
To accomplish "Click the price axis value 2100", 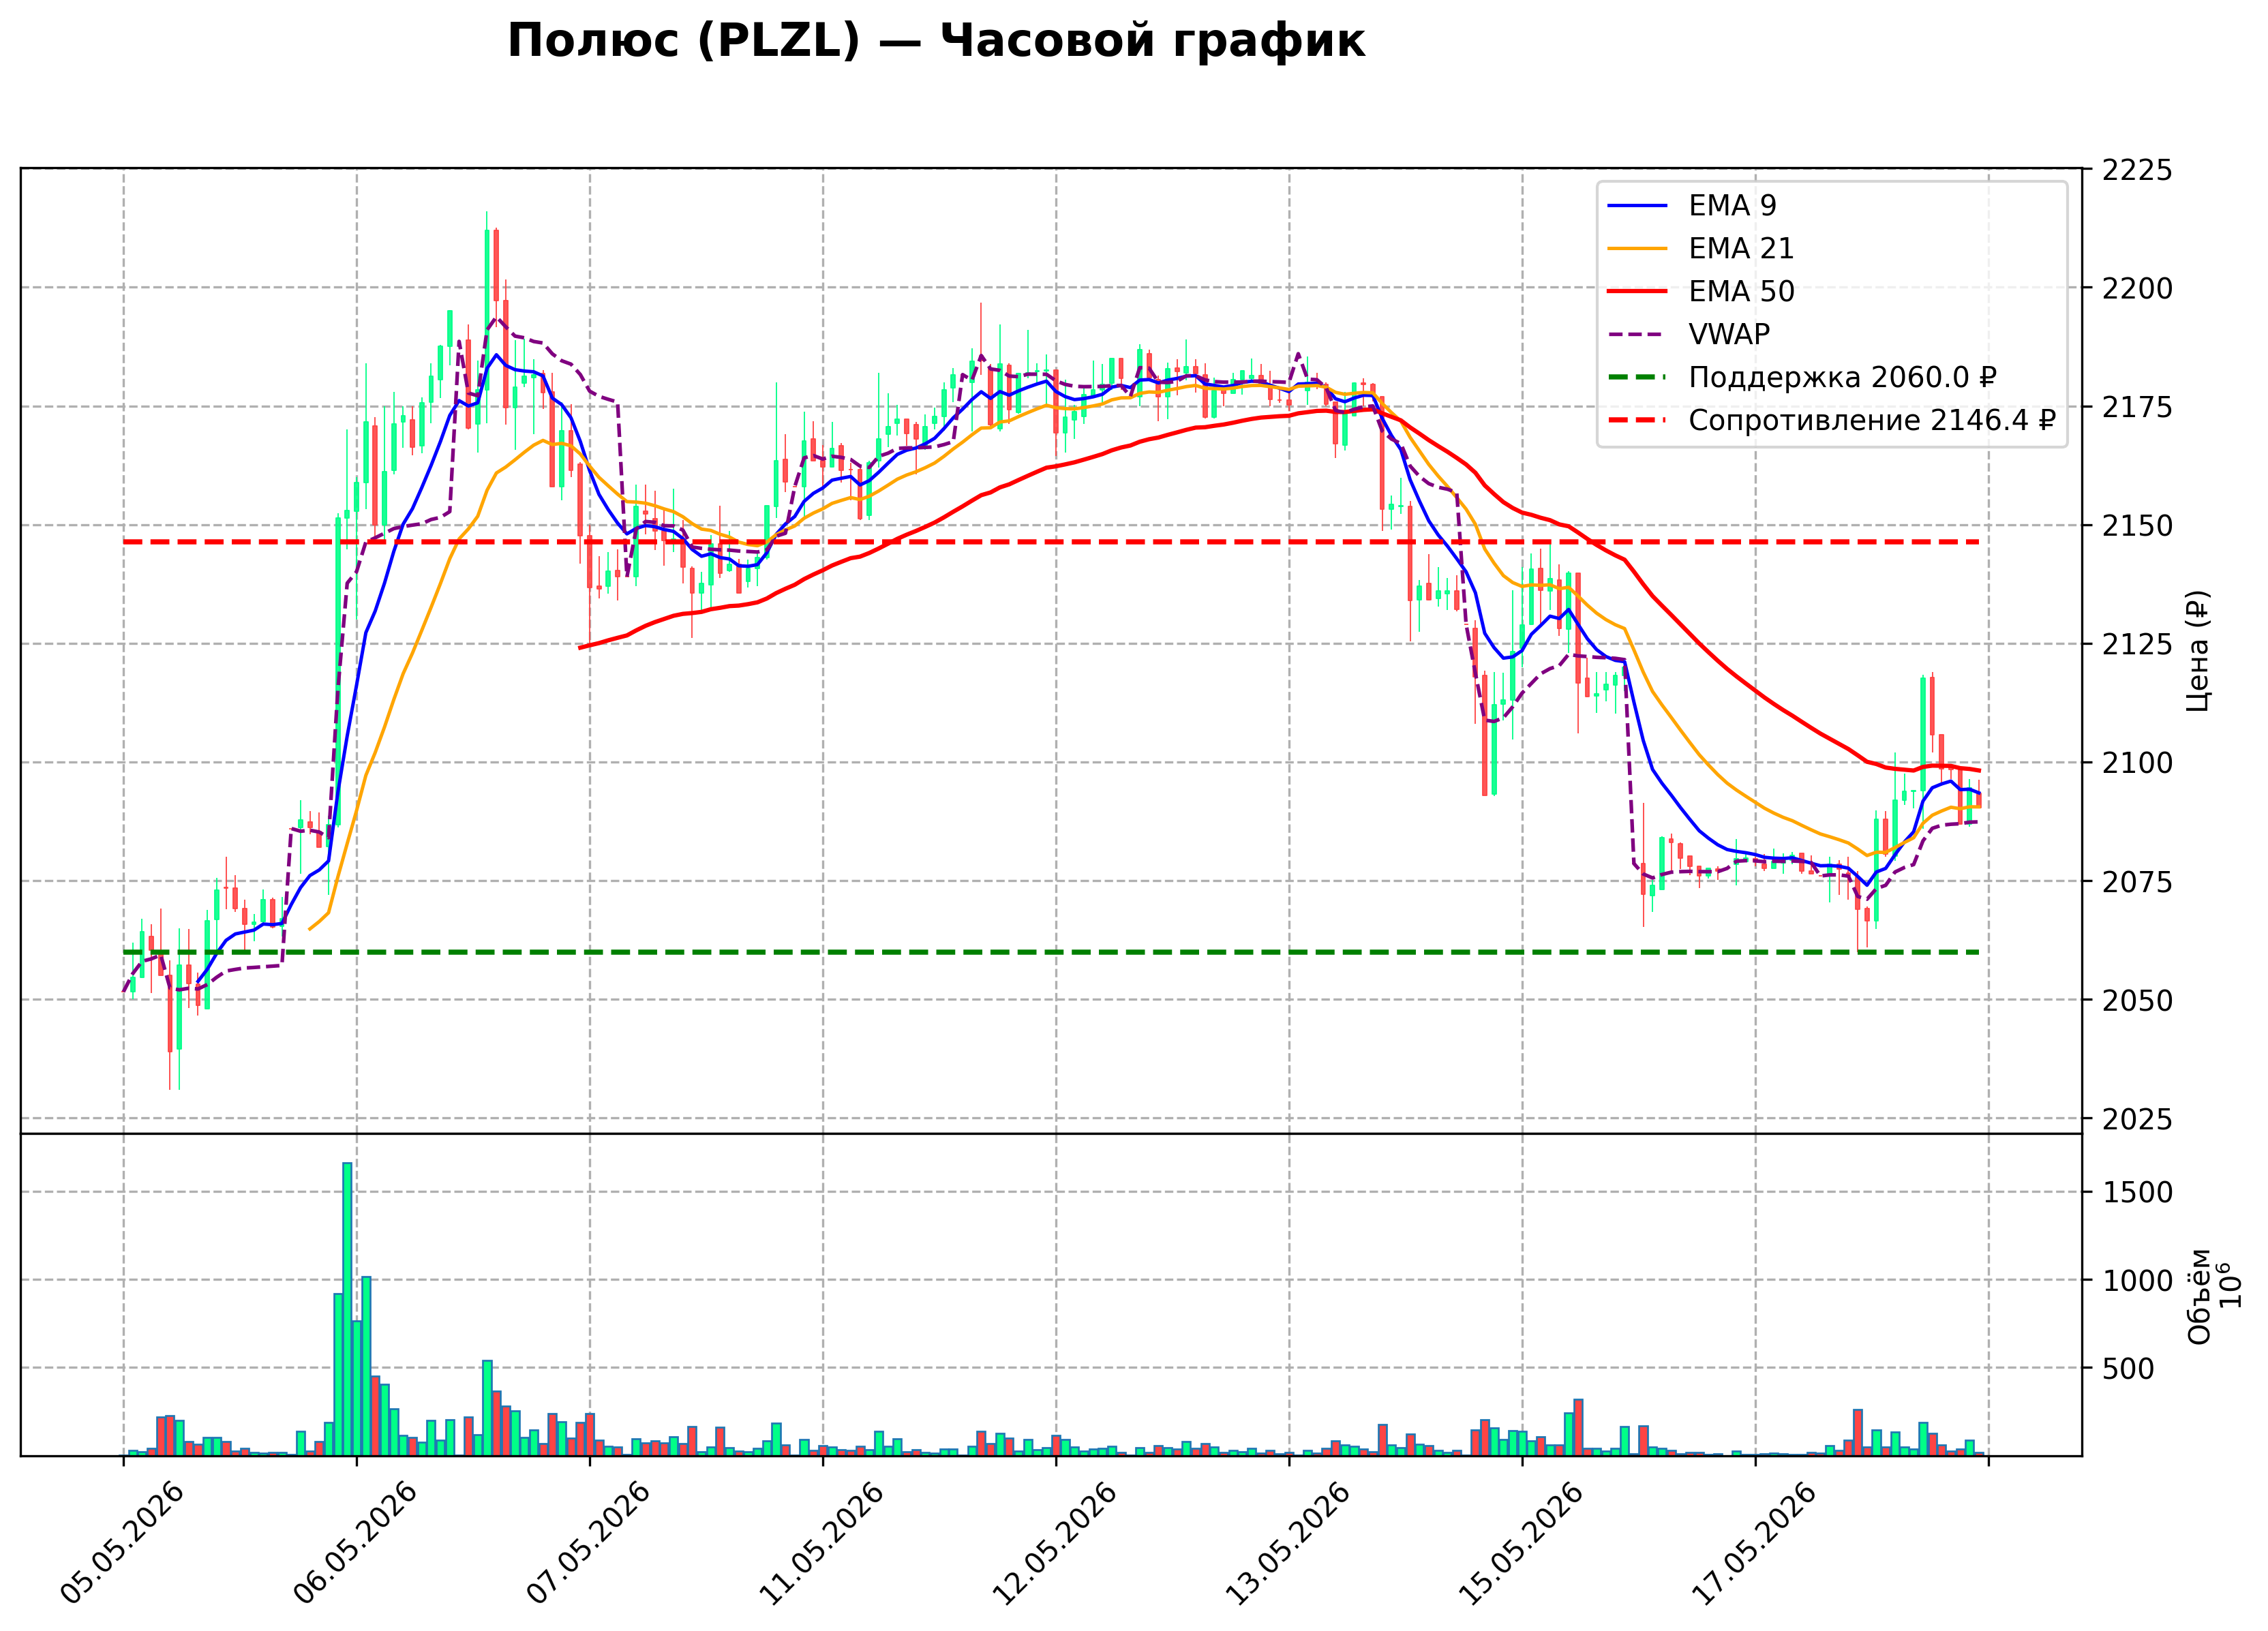I will point(2137,763).
